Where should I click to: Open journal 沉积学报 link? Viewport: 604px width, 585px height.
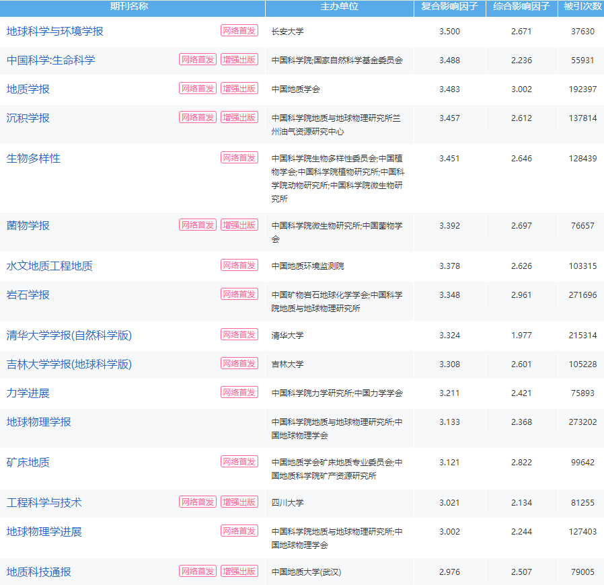click(28, 118)
